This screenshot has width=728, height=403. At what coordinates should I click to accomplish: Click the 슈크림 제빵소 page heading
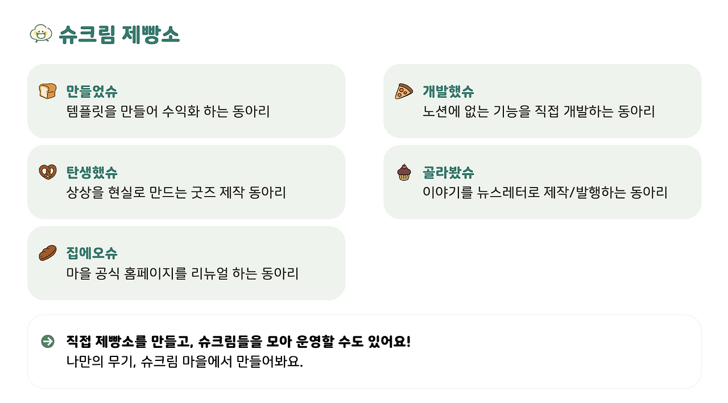pos(119,34)
